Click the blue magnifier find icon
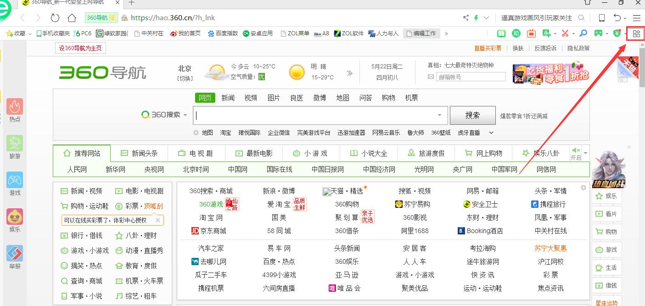Image resolution: width=645 pixels, height=306 pixels. [583, 33]
